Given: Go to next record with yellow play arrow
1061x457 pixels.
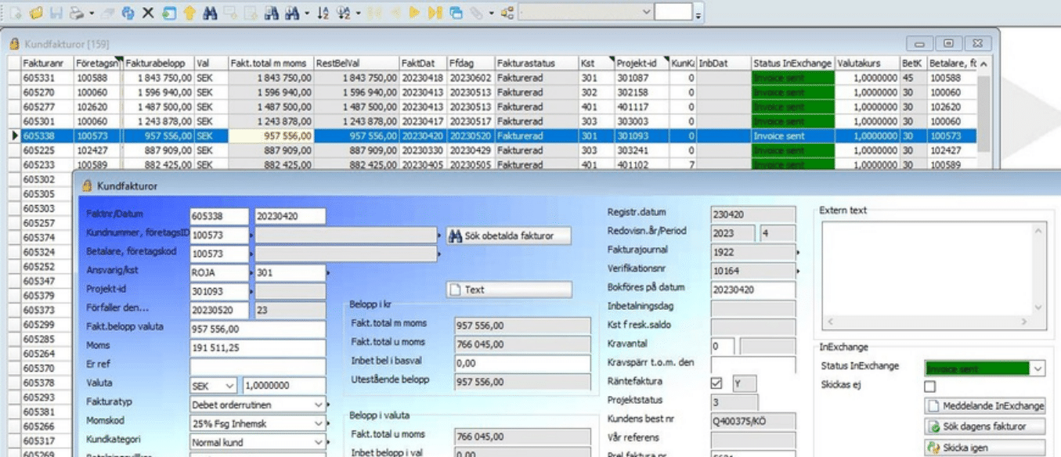Looking at the screenshot, I should tap(415, 13).
